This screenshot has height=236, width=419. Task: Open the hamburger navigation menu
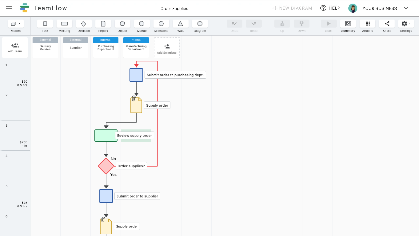point(9,8)
